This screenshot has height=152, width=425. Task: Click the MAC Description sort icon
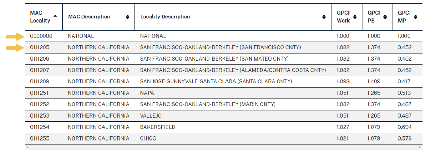(x=127, y=17)
